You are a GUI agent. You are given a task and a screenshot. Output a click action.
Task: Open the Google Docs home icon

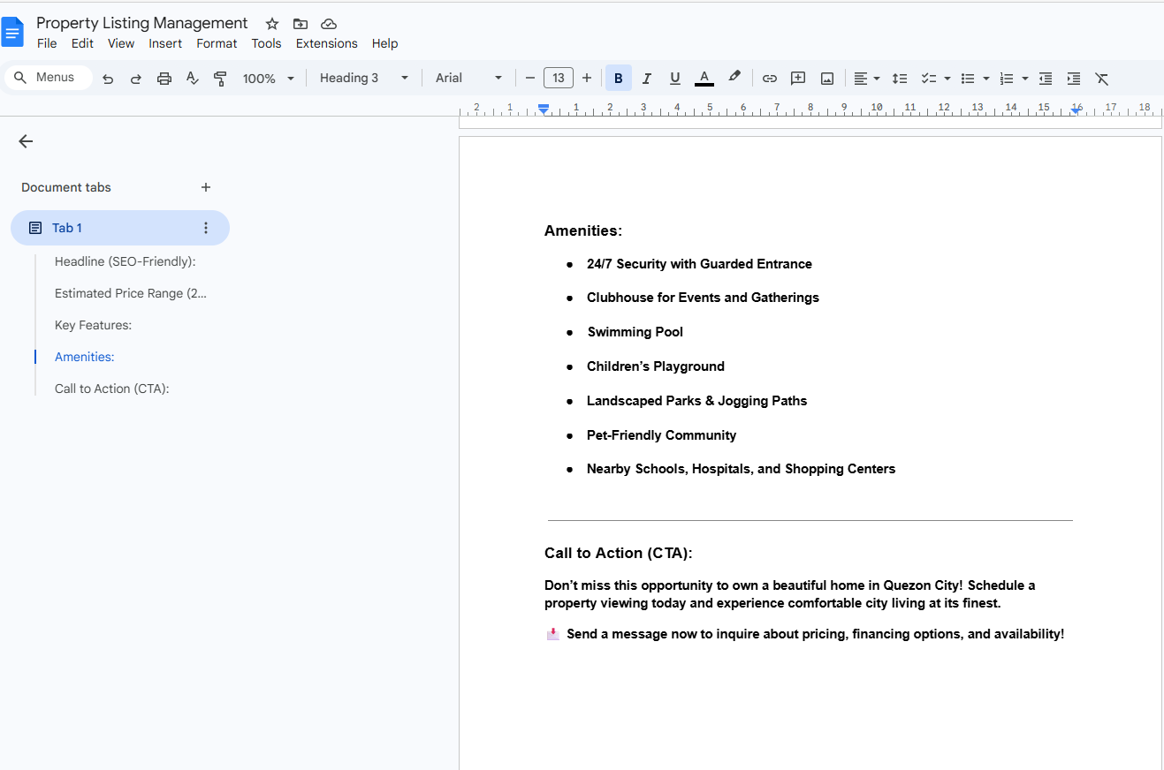tap(13, 33)
